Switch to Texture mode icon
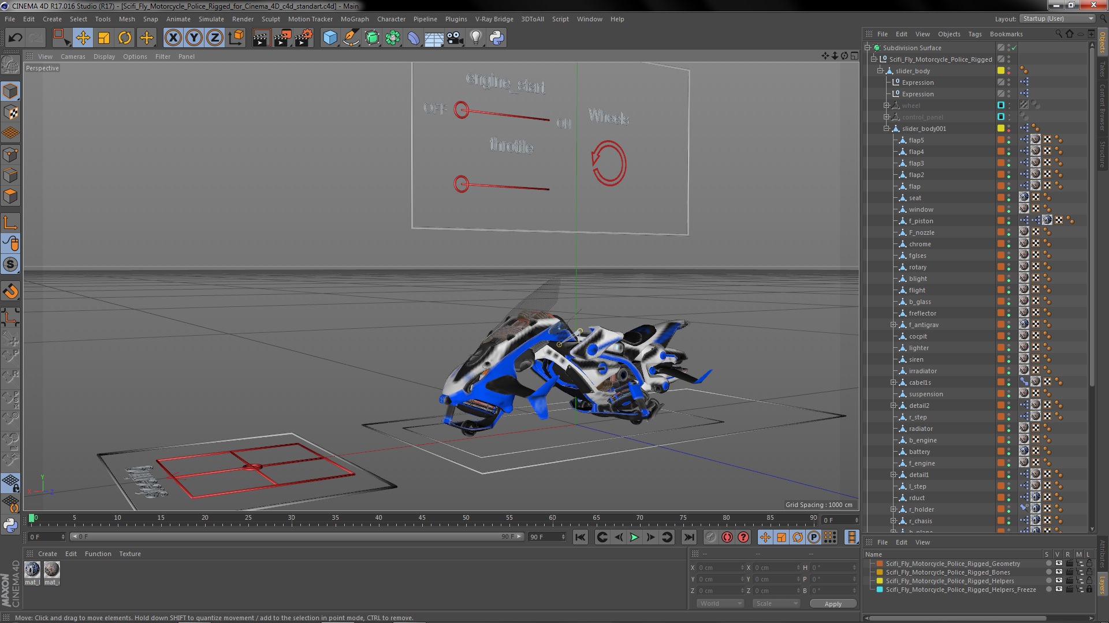Screen dimensions: 1109x623 pos(10,112)
